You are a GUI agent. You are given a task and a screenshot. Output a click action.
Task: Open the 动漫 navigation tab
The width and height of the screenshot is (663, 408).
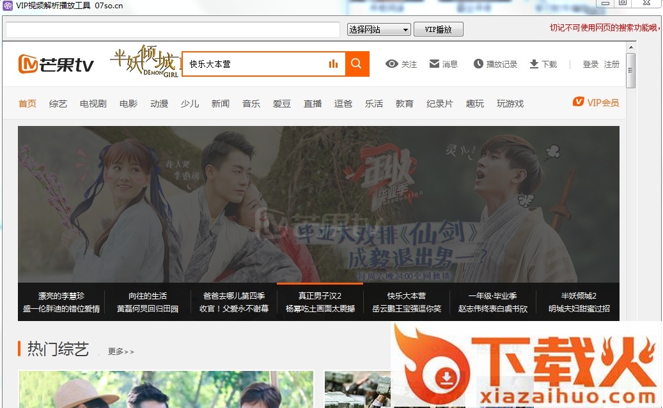[159, 104]
